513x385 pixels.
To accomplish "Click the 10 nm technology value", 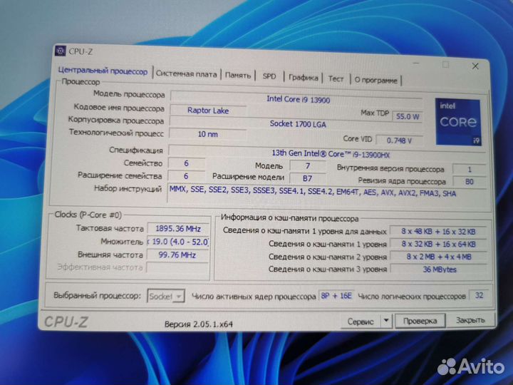I will pos(207,134).
